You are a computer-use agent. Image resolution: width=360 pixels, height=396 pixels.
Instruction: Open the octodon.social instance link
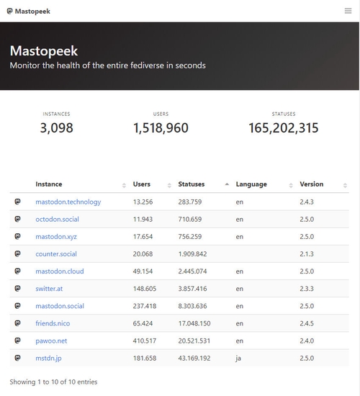pyautogui.click(x=57, y=219)
